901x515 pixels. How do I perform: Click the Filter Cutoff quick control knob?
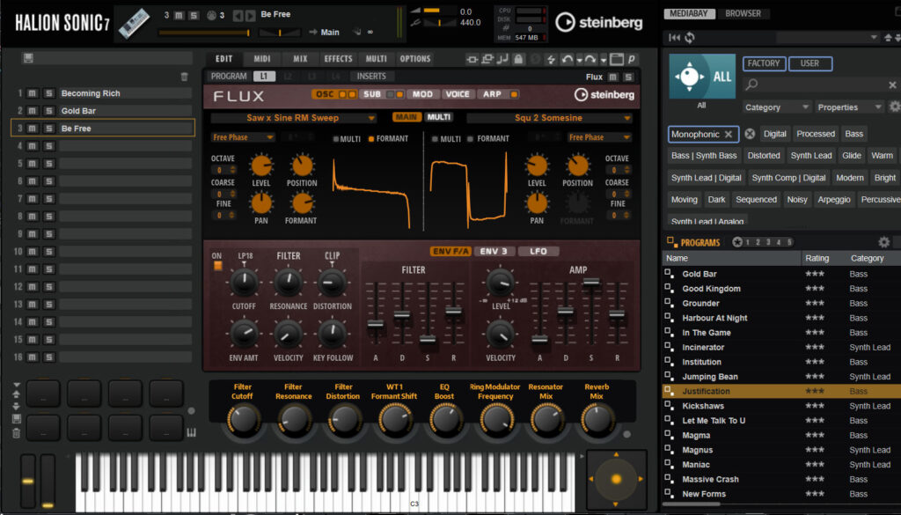243,420
